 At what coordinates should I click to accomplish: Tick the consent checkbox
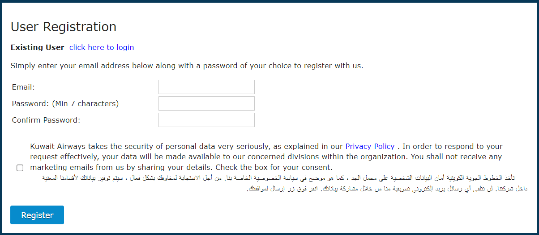(20, 168)
